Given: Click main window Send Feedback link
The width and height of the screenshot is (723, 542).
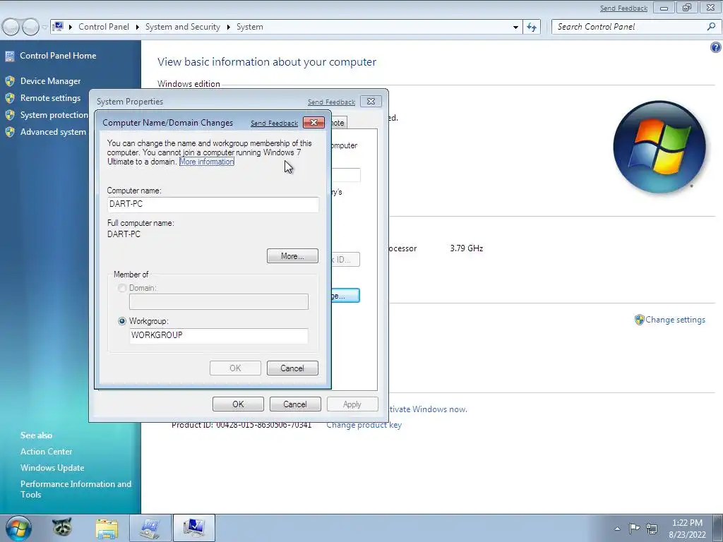Looking at the screenshot, I should [x=623, y=8].
